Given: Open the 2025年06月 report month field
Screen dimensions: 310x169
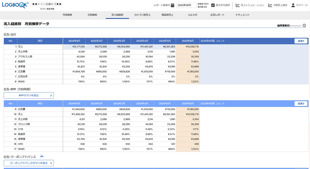Looking at the screenshot, I should 186,5.
